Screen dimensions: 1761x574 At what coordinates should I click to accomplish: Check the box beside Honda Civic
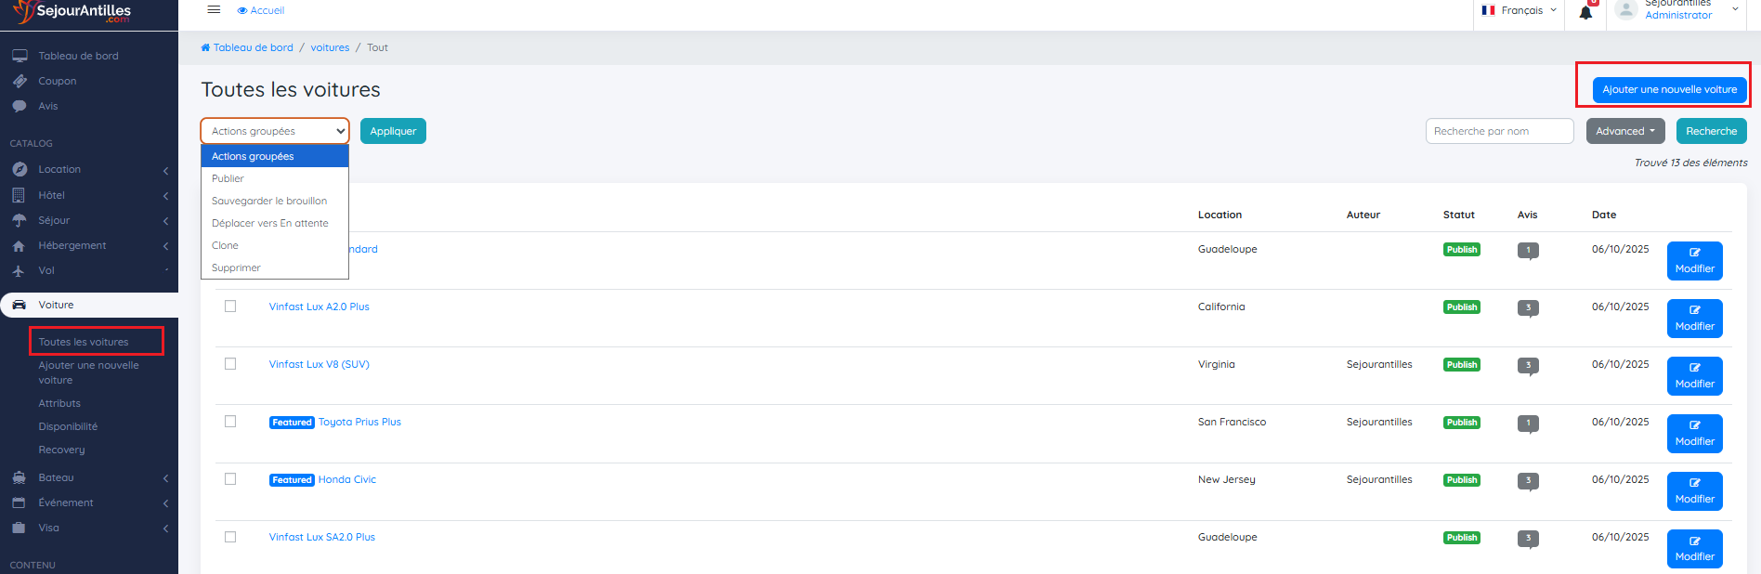click(x=230, y=479)
